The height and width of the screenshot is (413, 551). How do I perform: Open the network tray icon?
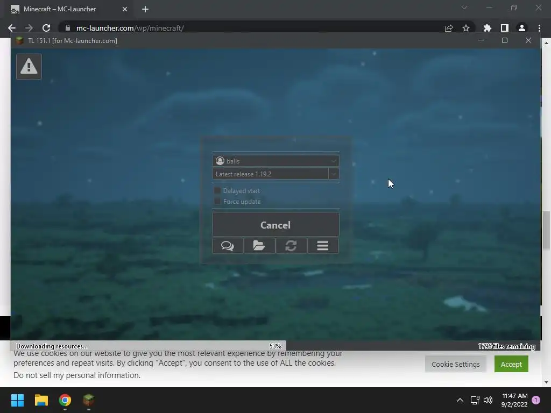[475, 400]
